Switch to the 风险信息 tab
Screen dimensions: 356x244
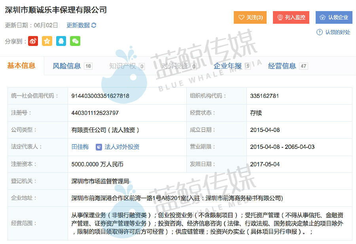pyautogui.click(x=67, y=66)
